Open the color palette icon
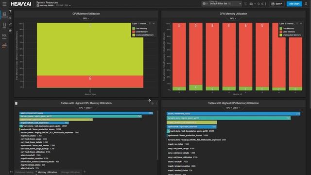 coord(10,31)
